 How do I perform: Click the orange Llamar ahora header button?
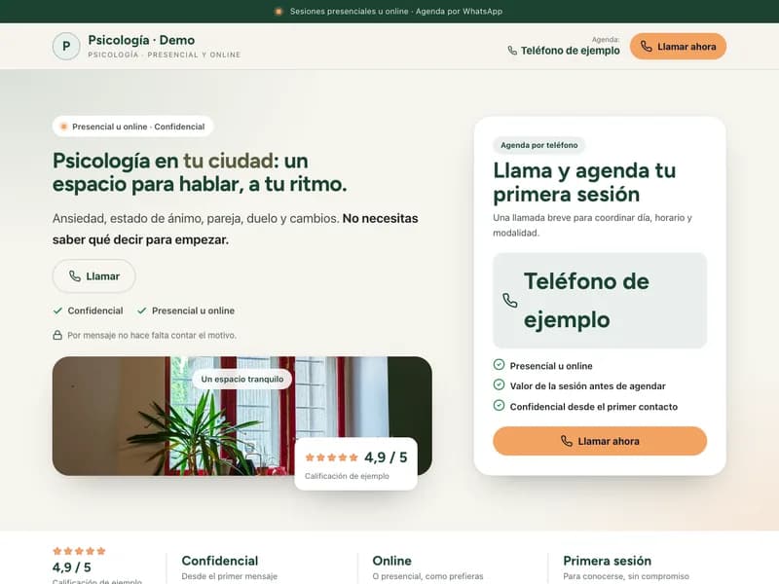click(x=678, y=47)
